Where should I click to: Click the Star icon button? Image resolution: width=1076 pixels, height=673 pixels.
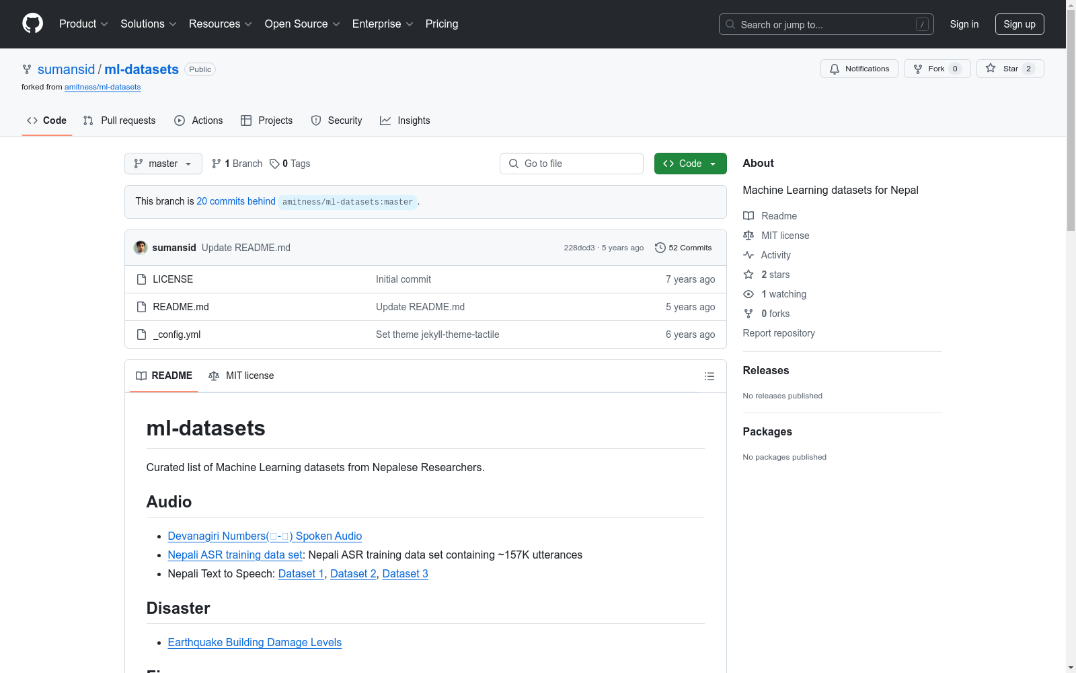[x=991, y=68]
